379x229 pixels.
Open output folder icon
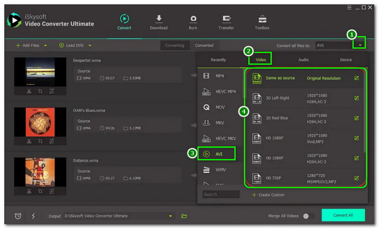click(184, 216)
